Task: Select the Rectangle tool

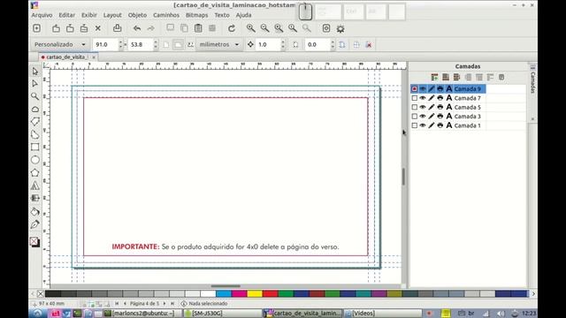Action: 35,148
